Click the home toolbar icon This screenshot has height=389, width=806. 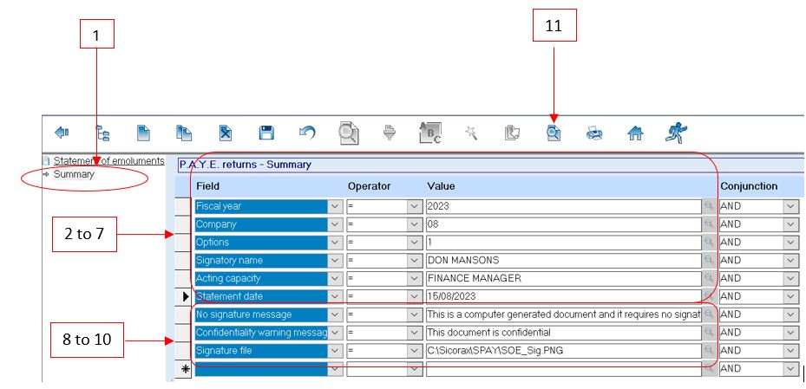635,133
